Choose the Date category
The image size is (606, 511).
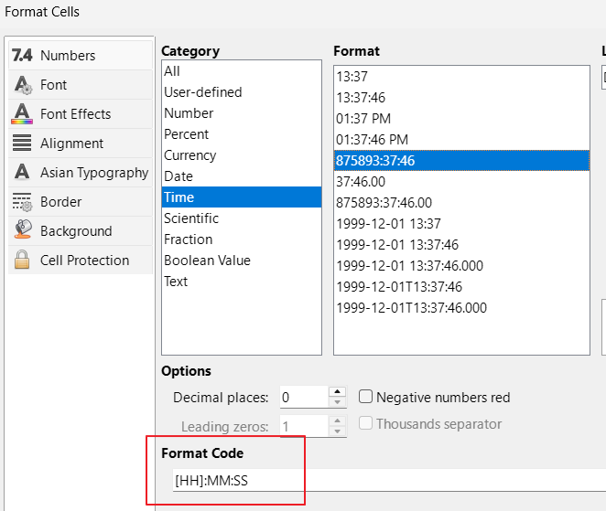(242, 176)
